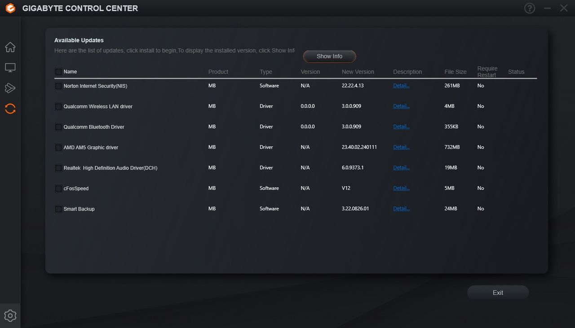Screen dimensions: 575x328
Task: Click file size 5MB
Action: tap(449, 188)
